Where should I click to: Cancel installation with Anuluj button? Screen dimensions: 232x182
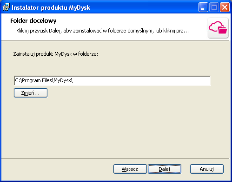(x=207, y=169)
